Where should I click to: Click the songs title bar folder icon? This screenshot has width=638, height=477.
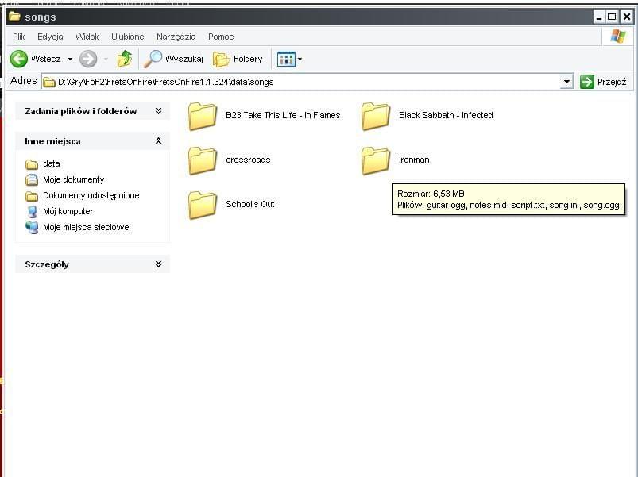(x=14, y=16)
